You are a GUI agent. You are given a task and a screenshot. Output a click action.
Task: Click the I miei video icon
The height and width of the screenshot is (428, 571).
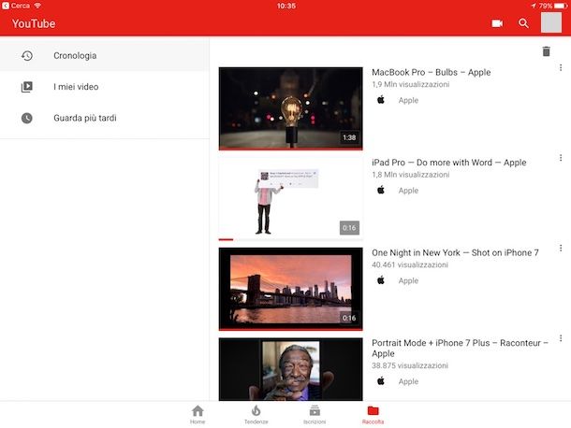tap(27, 87)
